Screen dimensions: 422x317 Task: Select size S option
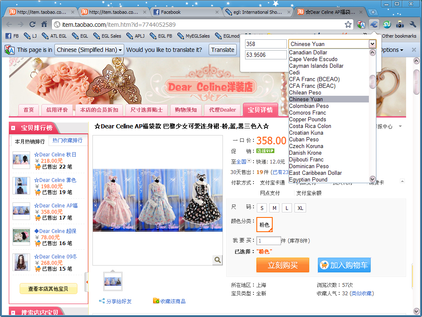(x=262, y=208)
